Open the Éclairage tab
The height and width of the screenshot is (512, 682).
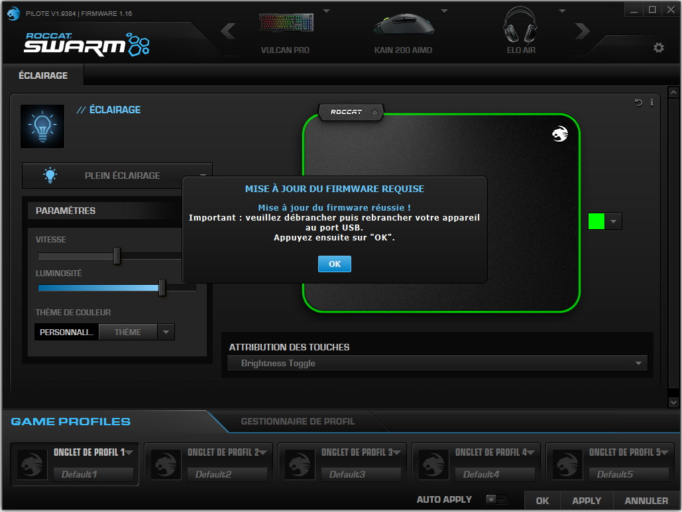(43, 76)
